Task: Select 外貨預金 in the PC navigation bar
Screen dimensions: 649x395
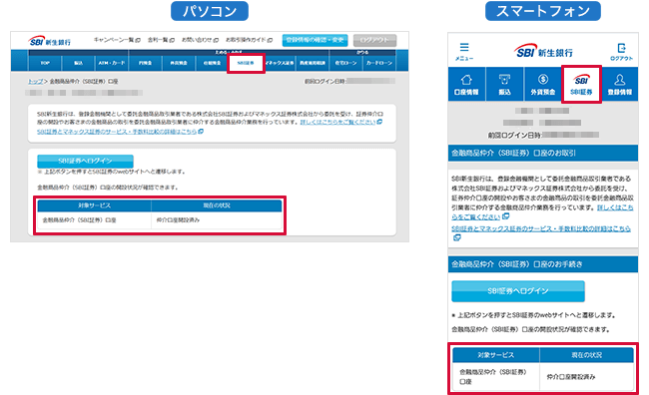Action: click(179, 63)
